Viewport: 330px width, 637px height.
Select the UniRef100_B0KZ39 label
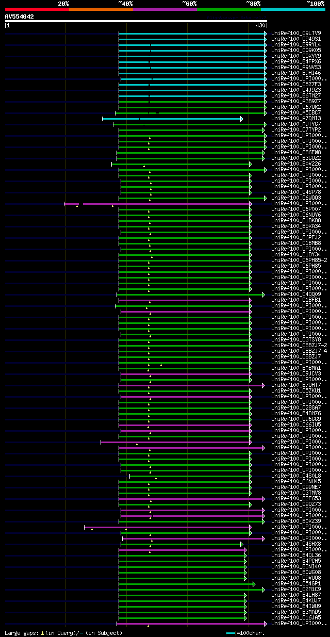(x=296, y=521)
